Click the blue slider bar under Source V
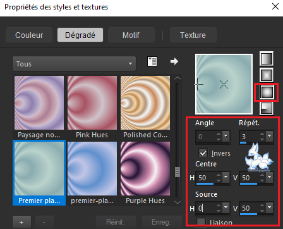This screenshot has width=283, height=229. click(248, 214)
